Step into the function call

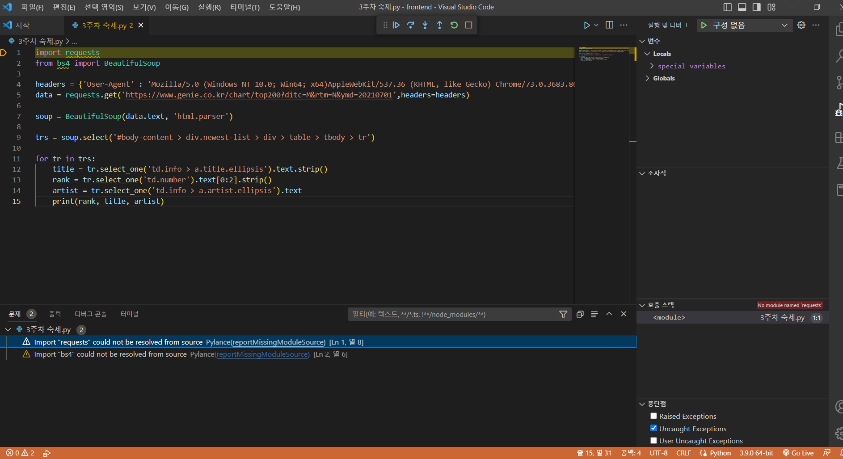coord(425,25)
